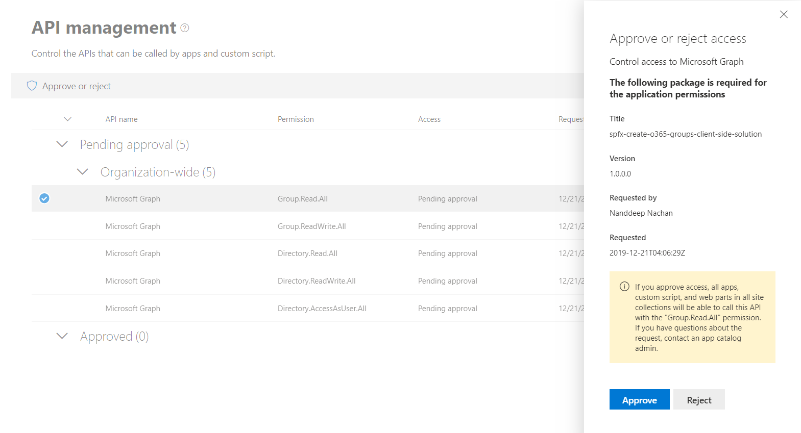Click the shield icon in the command bar

[x=32, y=86]
